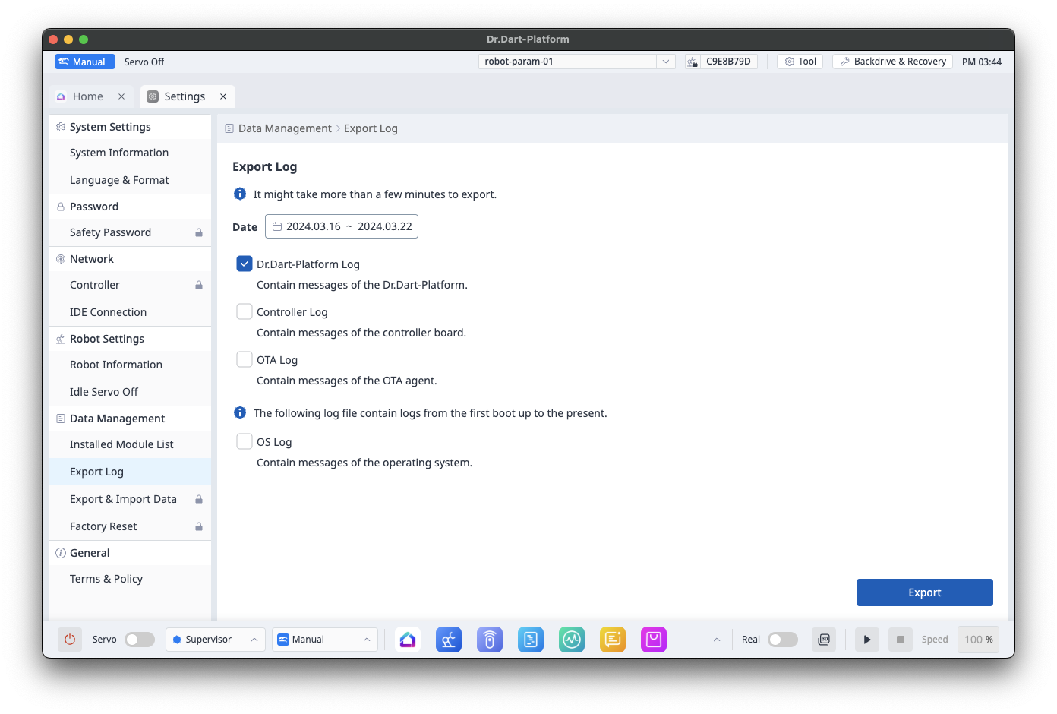The width and height of the screenshot is (1057, 714).
Task: Toggle the Real mode switch
Action: 783,640
